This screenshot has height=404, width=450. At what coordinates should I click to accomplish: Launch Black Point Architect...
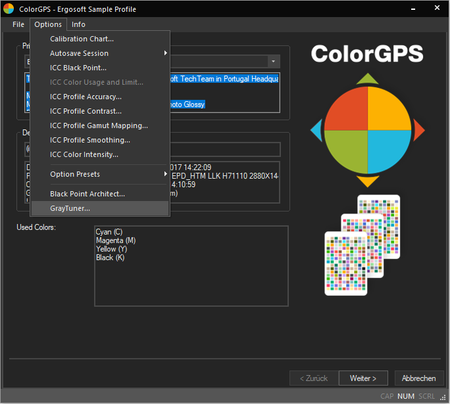point(100,194)
